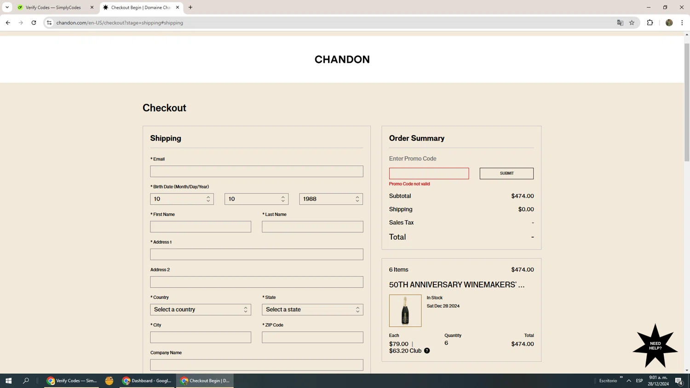
Task: Click the address bar URL
Action: click(120, 23)
